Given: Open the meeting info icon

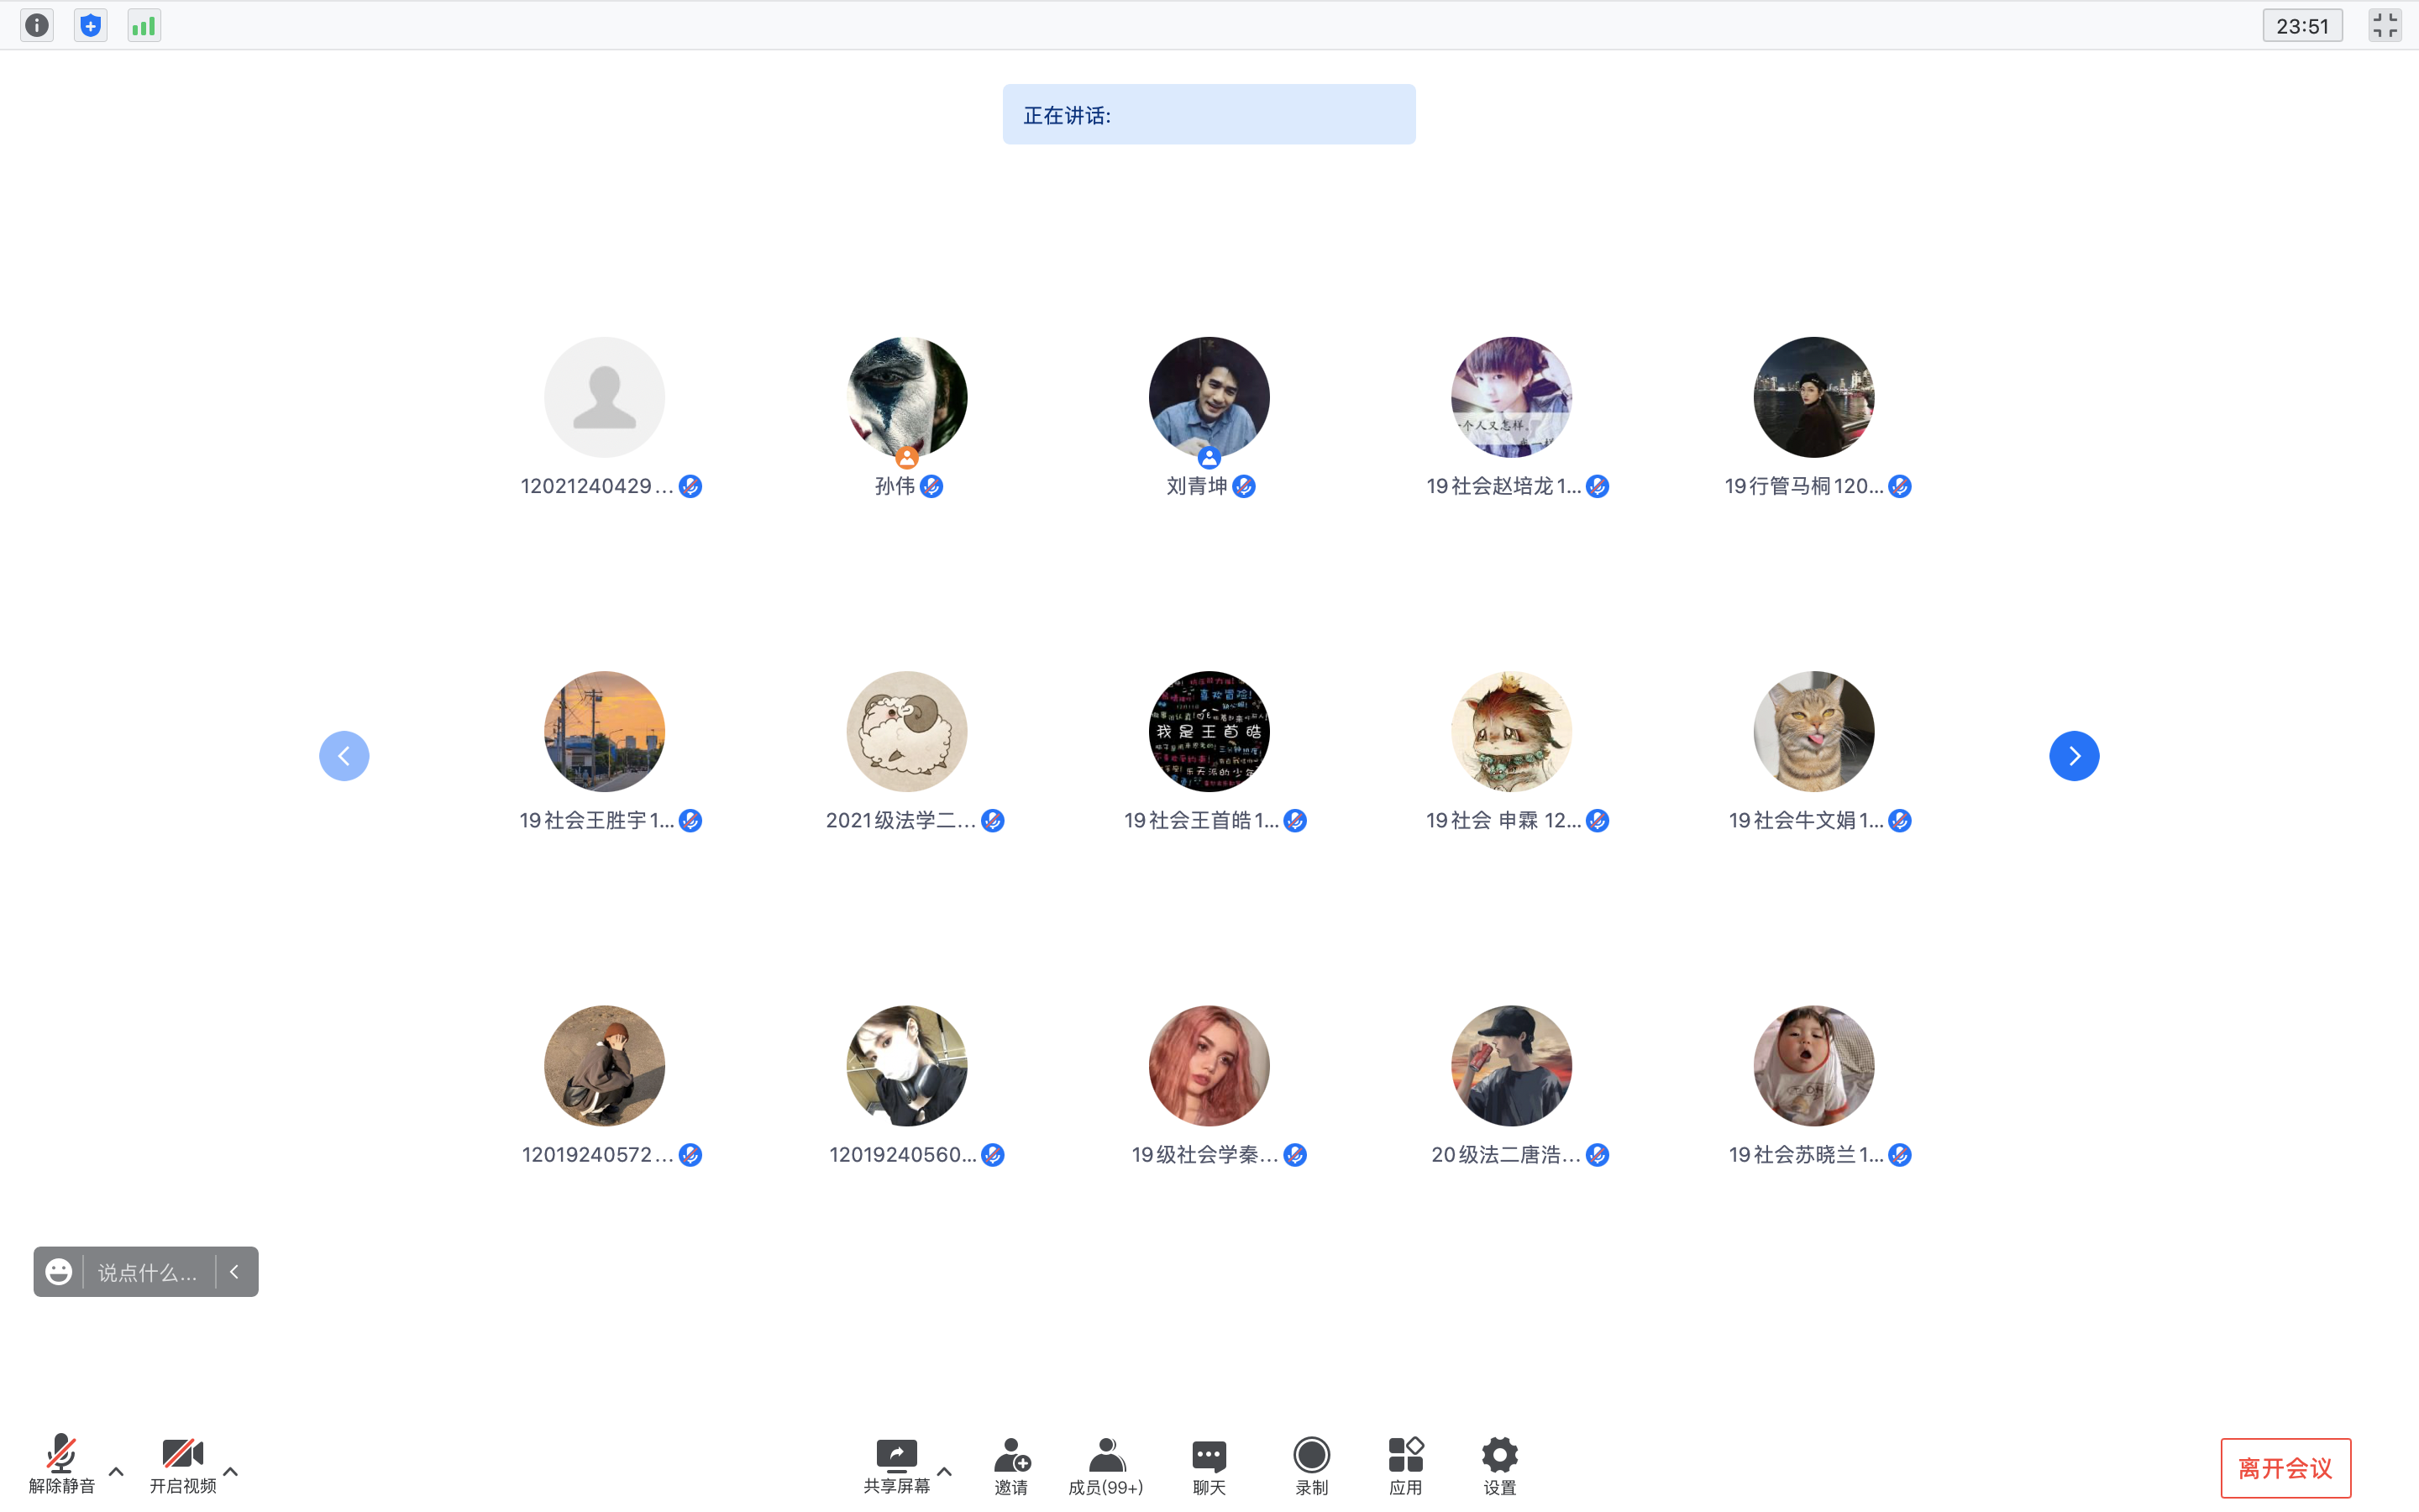Looking at the screenshot, I should (37, 25).
